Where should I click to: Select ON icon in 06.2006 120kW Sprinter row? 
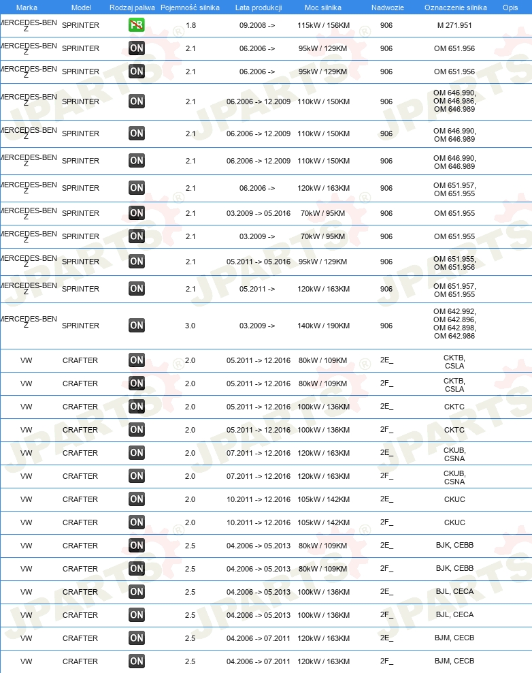tap(136, 187)
